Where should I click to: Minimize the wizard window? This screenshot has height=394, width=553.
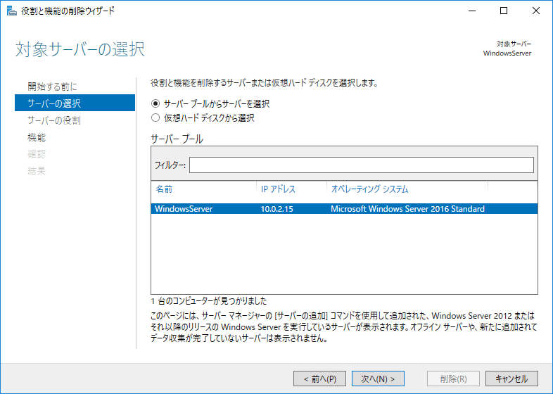click(x=472, y=11)
